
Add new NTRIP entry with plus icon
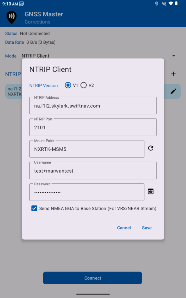click(x=173, y=74)
